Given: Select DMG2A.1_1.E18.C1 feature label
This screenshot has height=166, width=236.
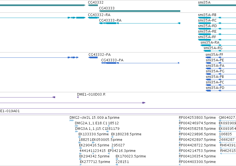Looking at the screenshot, I should [x=91, y=123].
